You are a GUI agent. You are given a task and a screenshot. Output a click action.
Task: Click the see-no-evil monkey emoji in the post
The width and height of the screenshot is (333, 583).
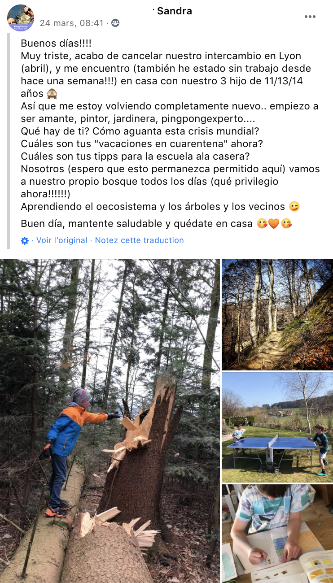coord(52,94)
